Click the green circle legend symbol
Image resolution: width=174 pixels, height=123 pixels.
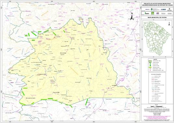[x=150, y=64]
